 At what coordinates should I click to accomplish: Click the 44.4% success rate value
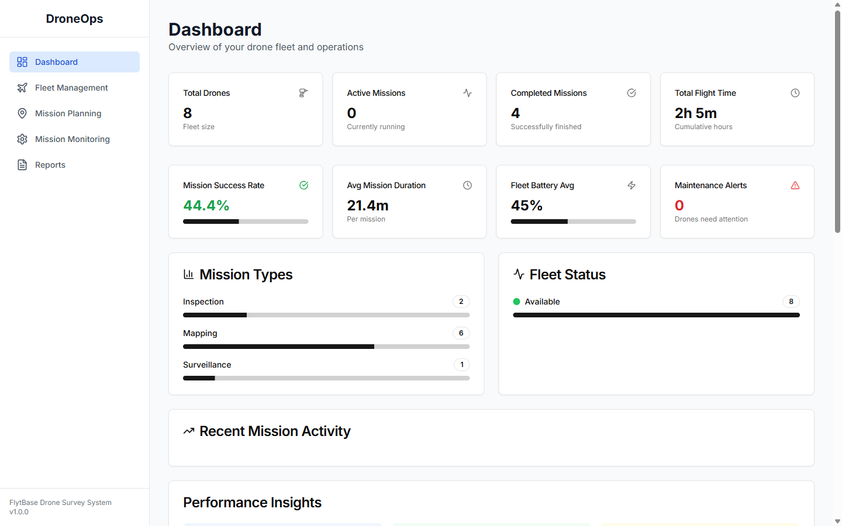(206, 205)
